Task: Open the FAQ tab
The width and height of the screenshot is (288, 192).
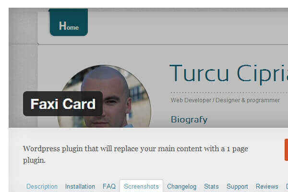Action: click(x=109, y=186)
